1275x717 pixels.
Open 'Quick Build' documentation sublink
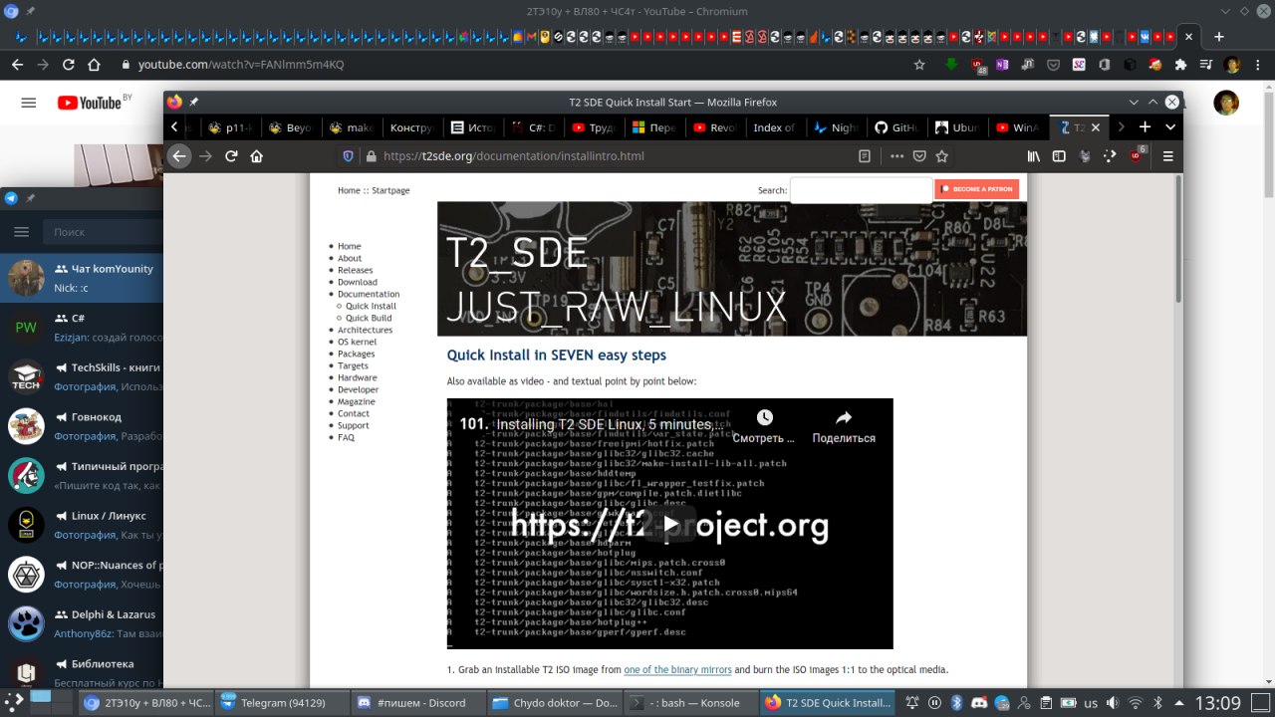(369, 318)
